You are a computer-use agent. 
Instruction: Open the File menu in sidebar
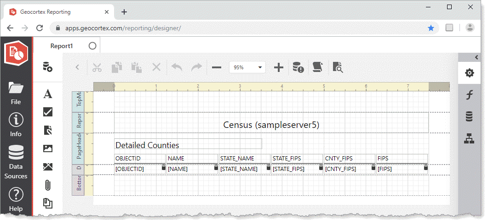pyautogui.click(x=16, y=93)
